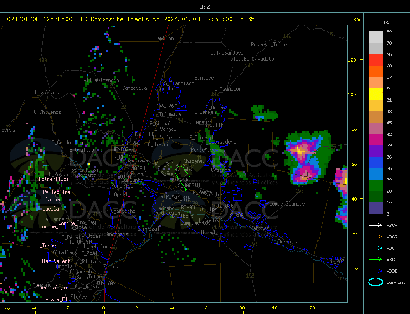Click the Diaz_Valent map label
This screenshot has height=314, width=410.
55,261
